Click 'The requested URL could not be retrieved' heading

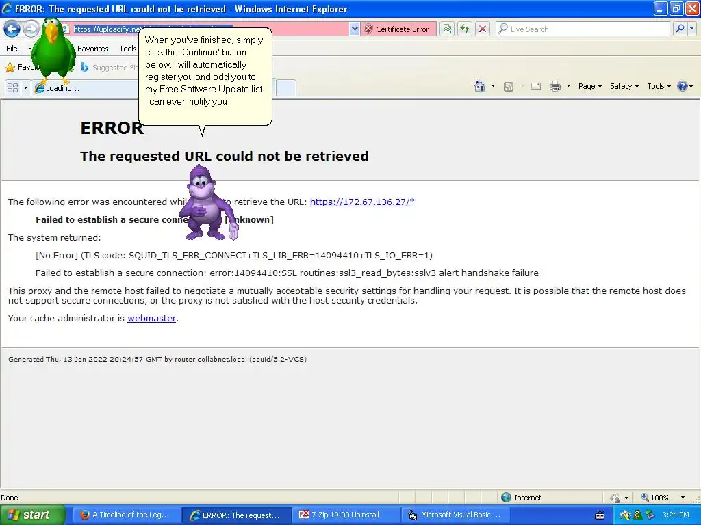point(225,156)
